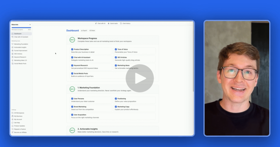This screenshot has height=147, width=280.
Task: Click the Marketing Ideas 2.0 lightbulb icon
Action: click(x=13, y=60)
